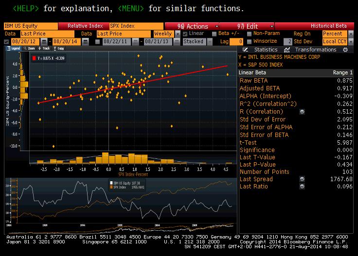Viewport: 358px width, 256px height.
Task: Click the Lag value input field
Action: pyautogui.click(x=236, y=42)
